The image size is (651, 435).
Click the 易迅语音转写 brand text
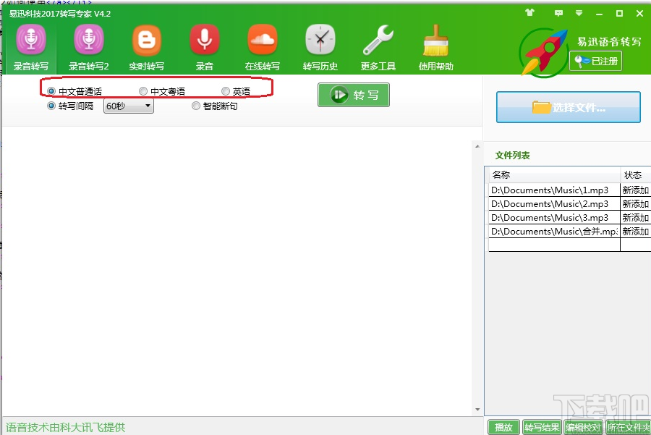point(609,41)
